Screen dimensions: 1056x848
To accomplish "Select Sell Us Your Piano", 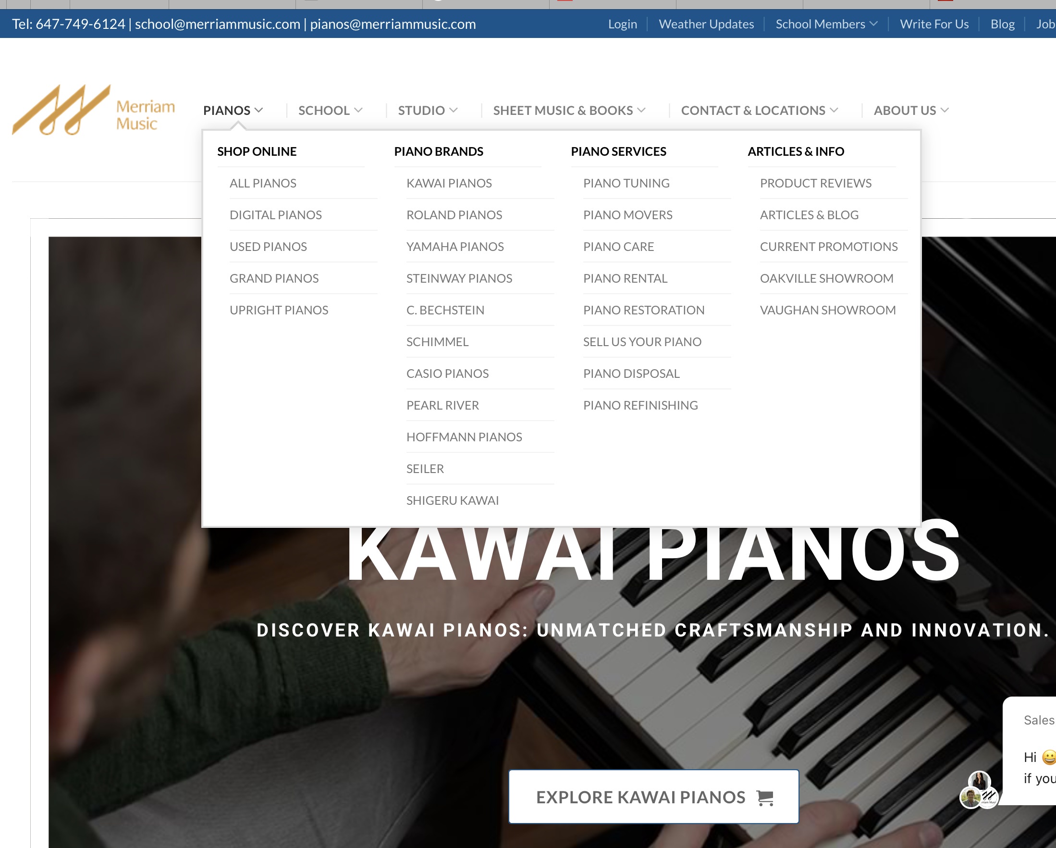I will click(642, 342).
